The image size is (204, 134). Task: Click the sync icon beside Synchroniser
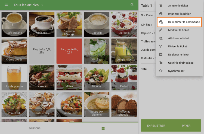click(161, 71)
